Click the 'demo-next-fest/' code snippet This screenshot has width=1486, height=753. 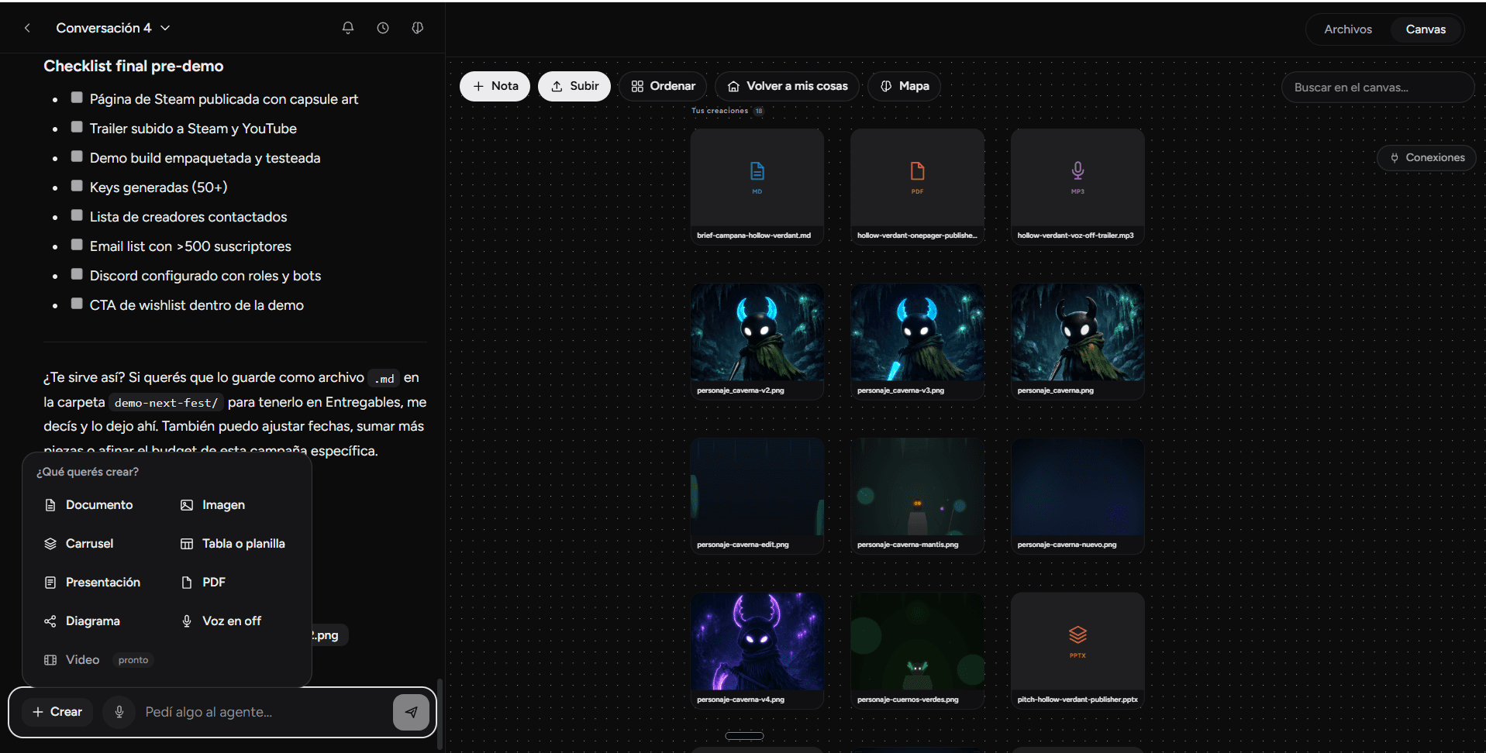click(167, 403)
